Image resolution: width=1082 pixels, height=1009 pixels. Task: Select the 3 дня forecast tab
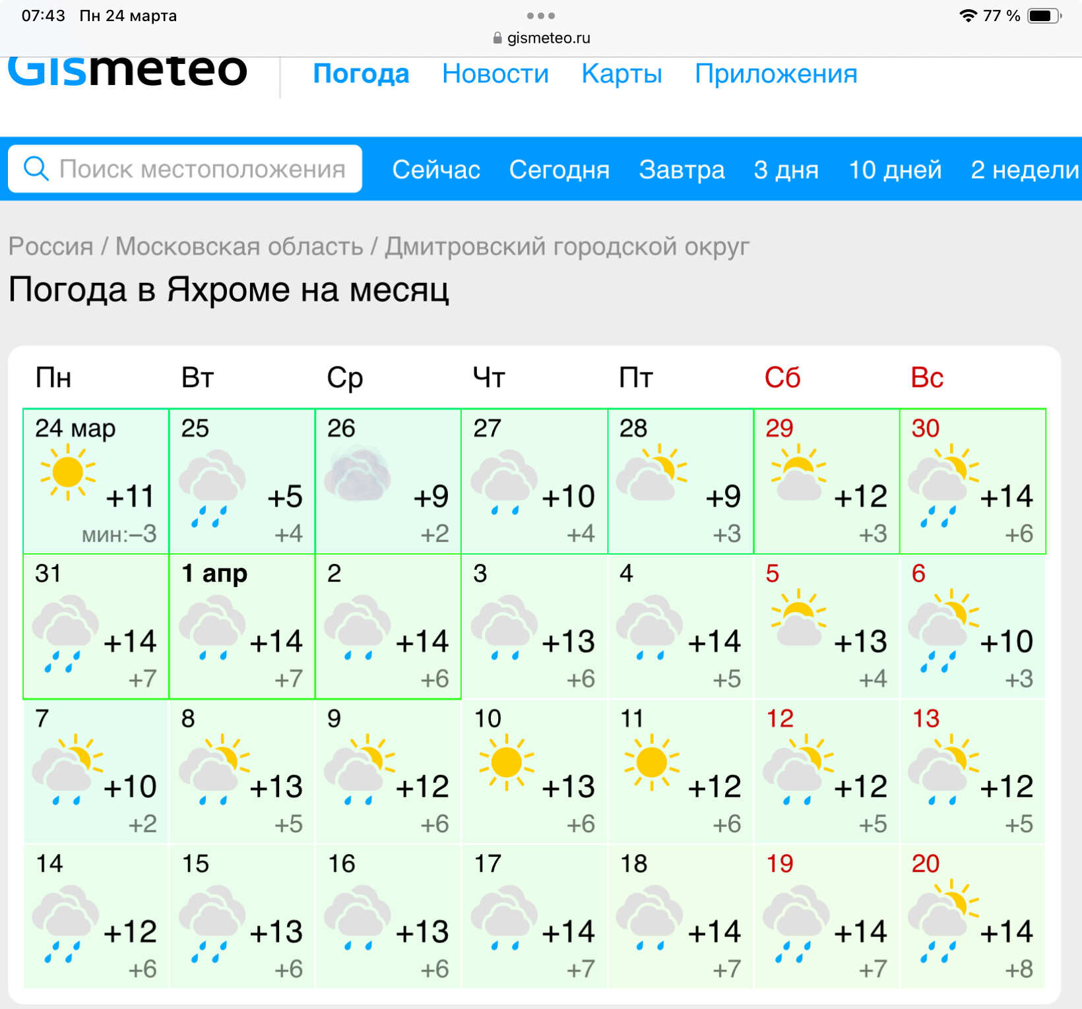pyautogui.click(x=786, y=169)
